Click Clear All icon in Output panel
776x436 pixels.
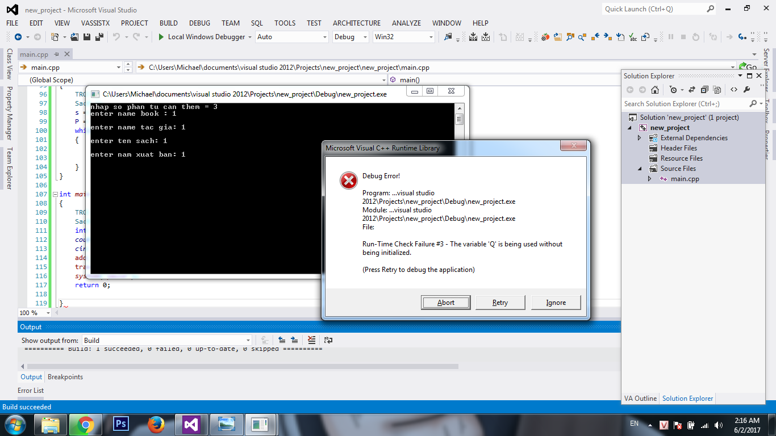(x=311, y=340)
